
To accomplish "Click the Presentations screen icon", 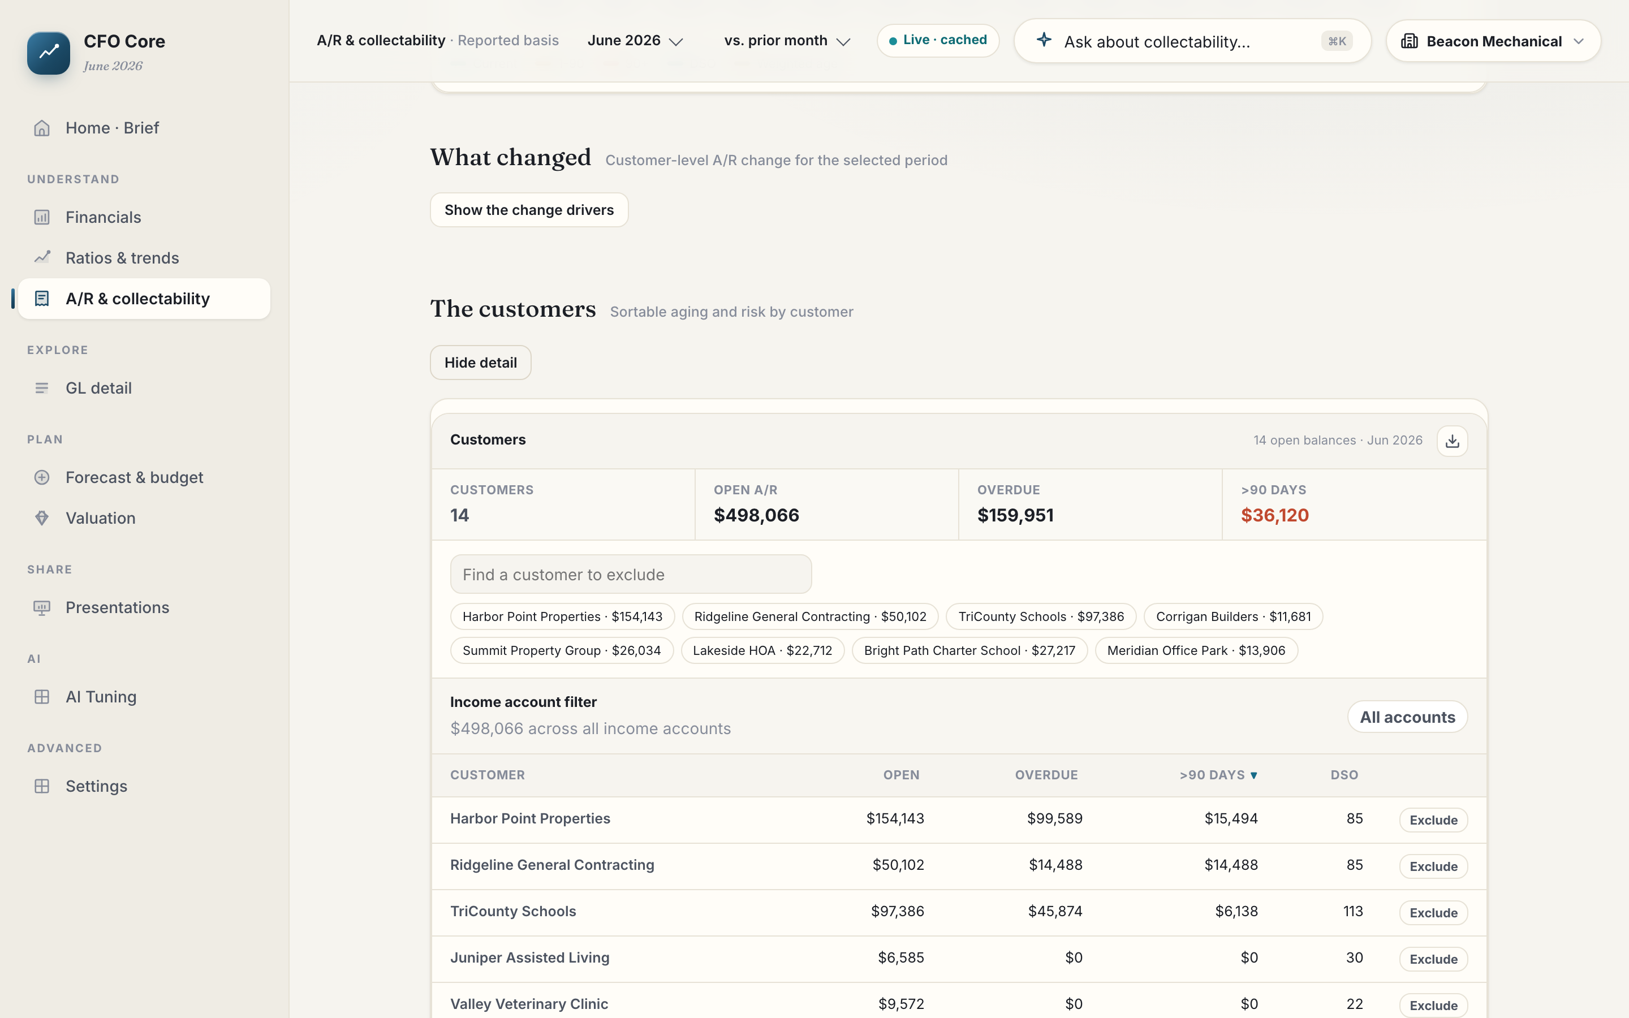I will 42,608.
